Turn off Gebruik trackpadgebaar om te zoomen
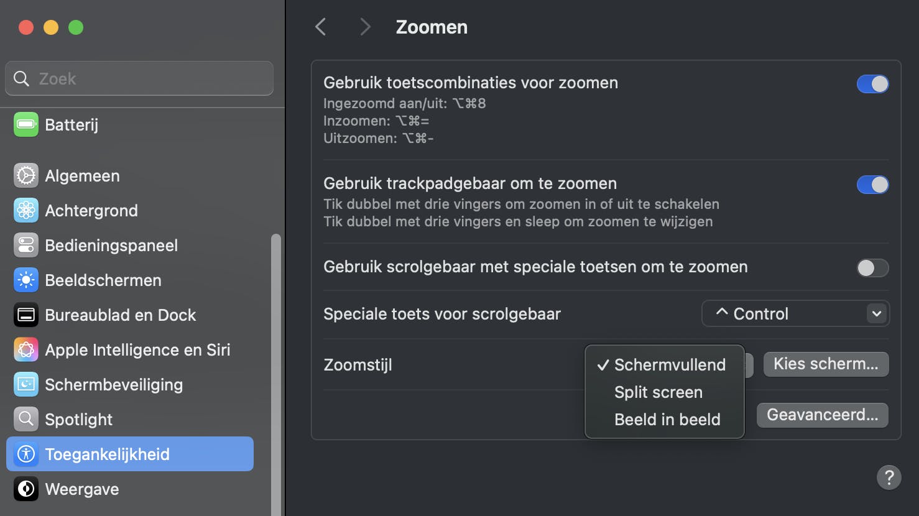Screen dimensions: 919x516 (x=872, y=185)
